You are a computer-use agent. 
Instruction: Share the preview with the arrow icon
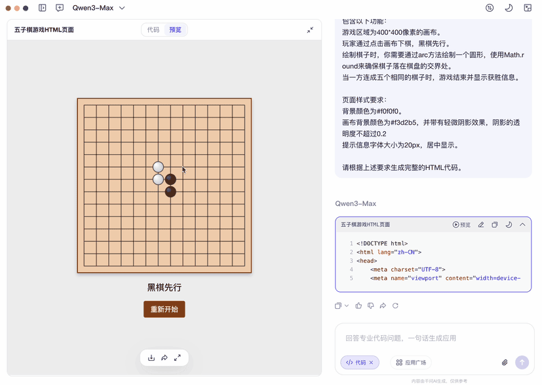coord(165,357)
